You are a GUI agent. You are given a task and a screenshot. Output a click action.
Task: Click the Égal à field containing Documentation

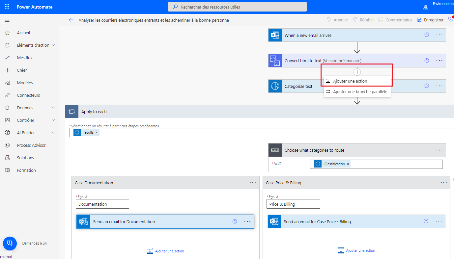(102, 204)
